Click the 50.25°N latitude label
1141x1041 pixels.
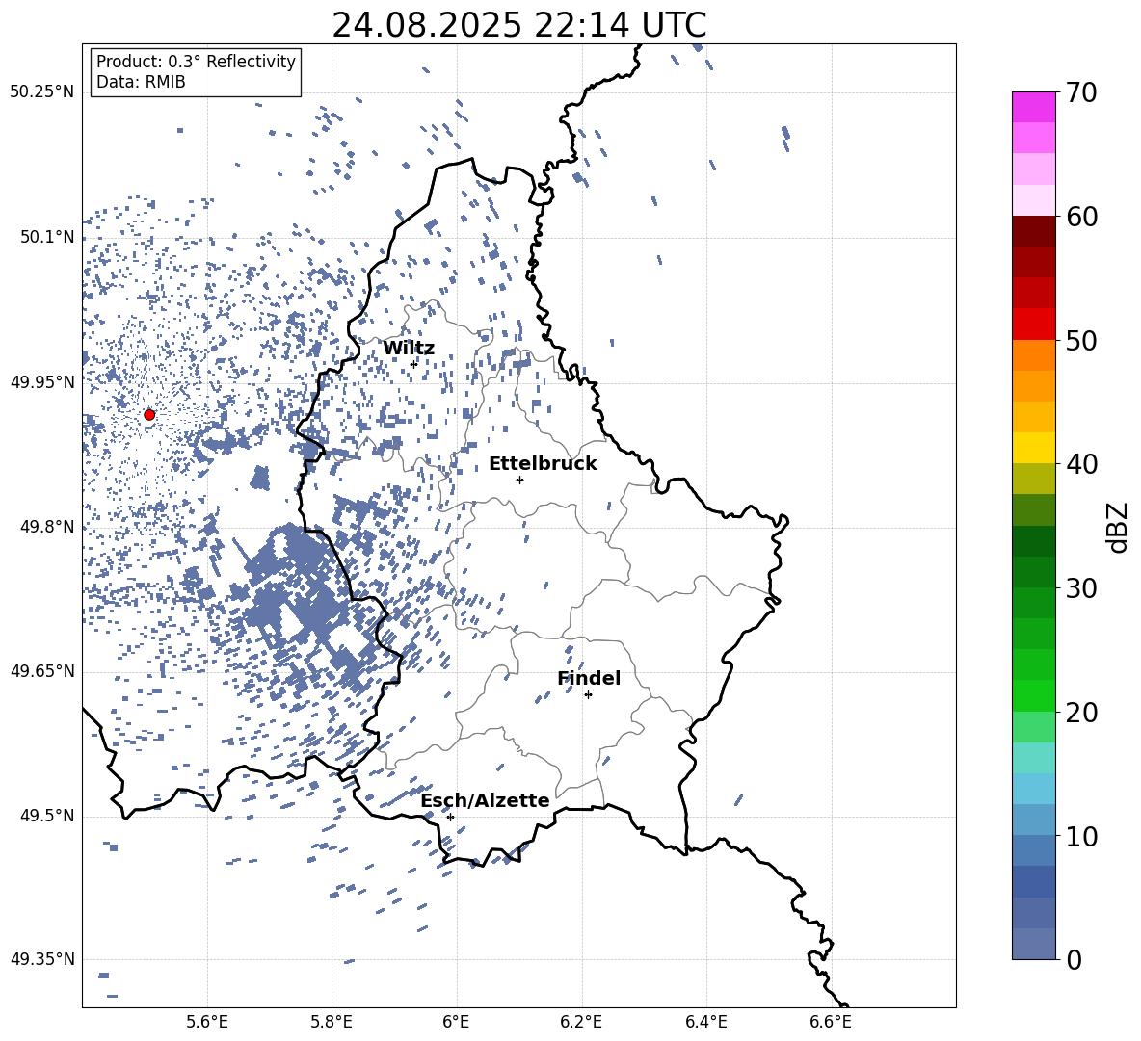pyautogui.click(x=42, y=92)
